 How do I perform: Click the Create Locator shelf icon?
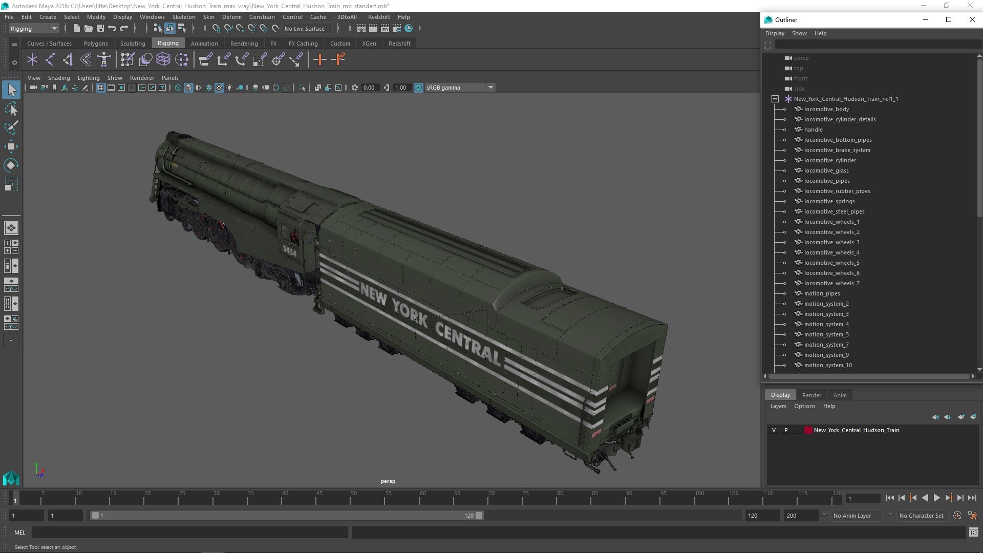[32, 60]
